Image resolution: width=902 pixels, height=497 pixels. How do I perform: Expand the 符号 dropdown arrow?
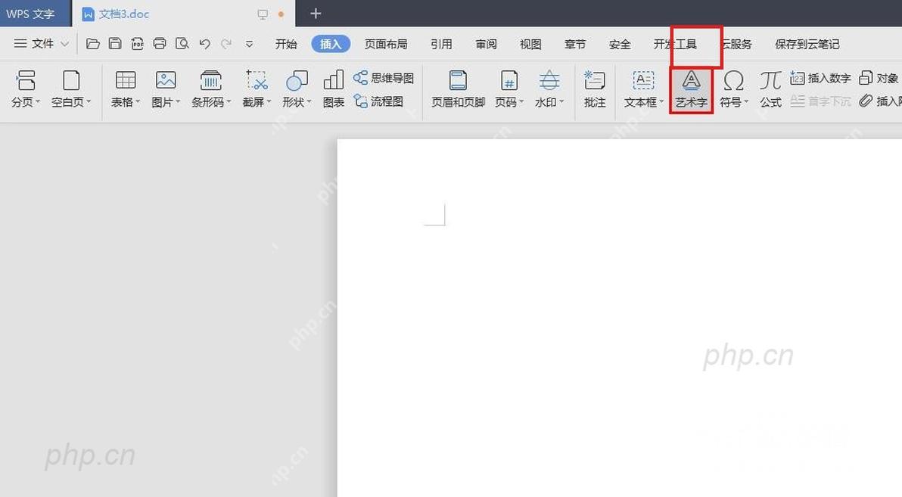coord(746,102)
